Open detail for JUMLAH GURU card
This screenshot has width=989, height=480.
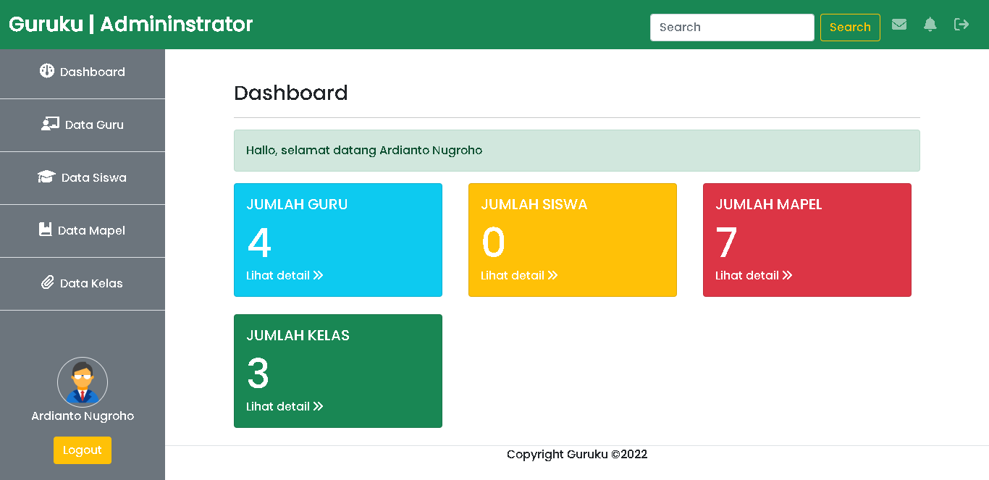[x=285, y=275]
